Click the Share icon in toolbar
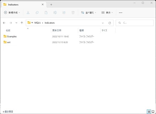 point(64,13)
